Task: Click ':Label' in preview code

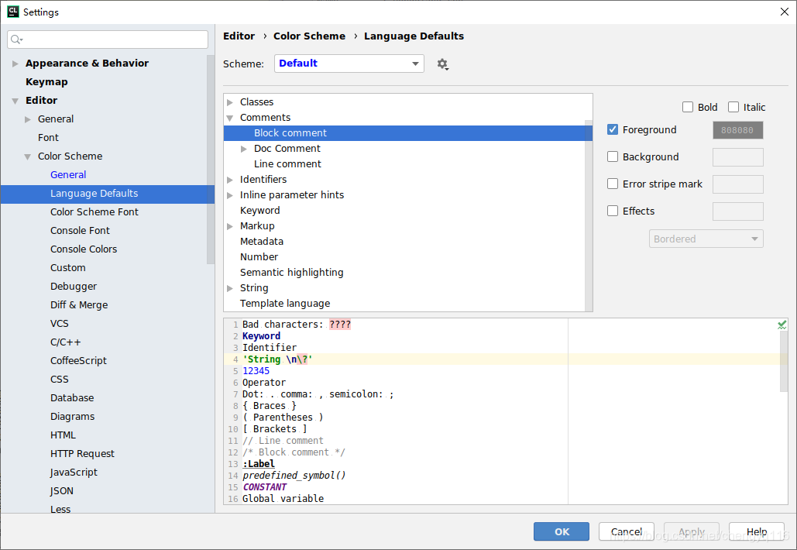Action: [259, 464]
